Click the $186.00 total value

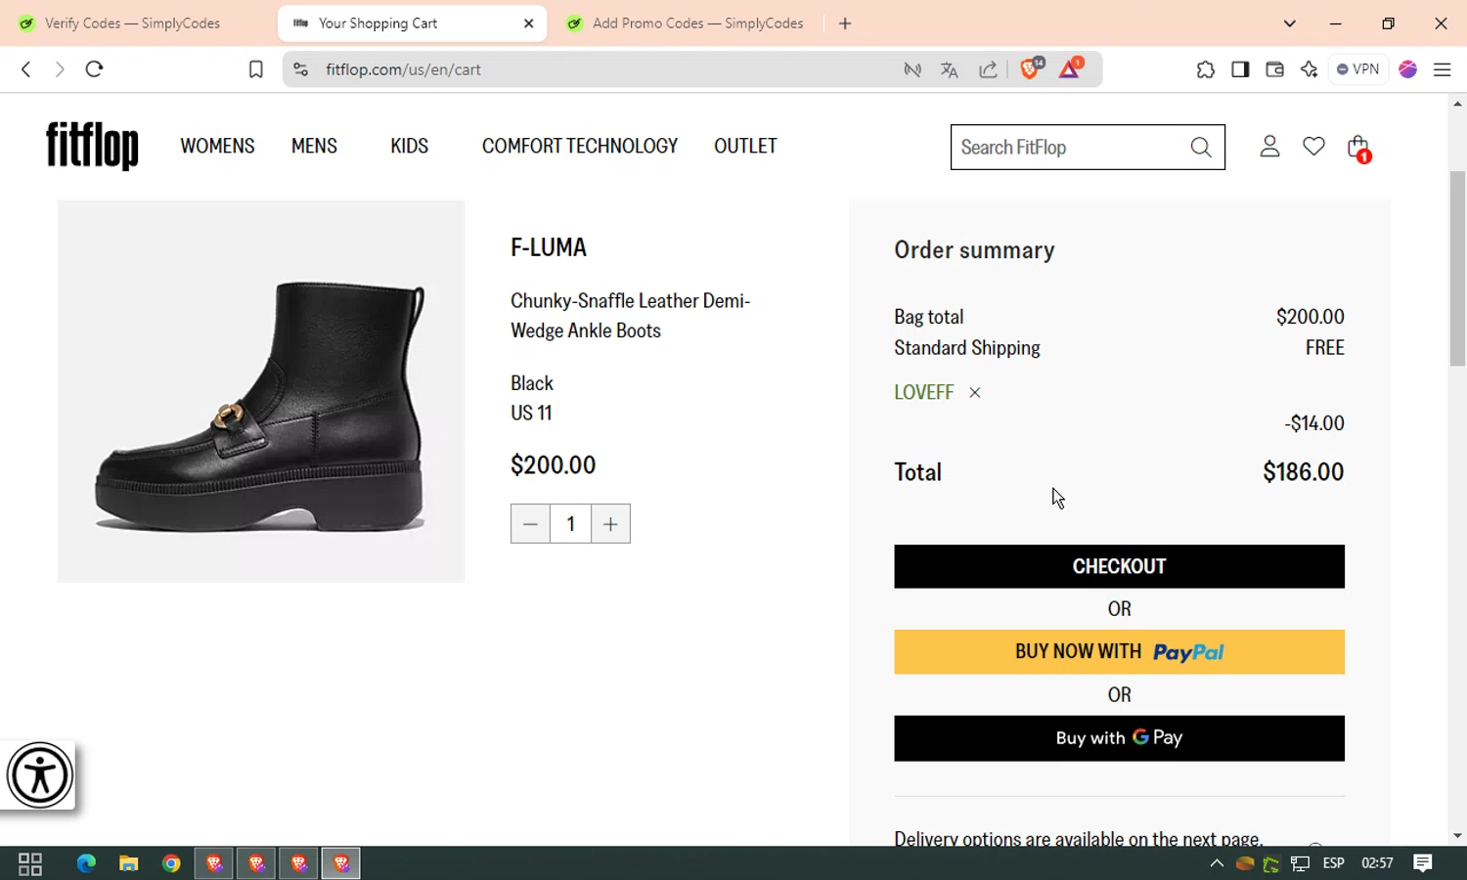pos(1304,472)
